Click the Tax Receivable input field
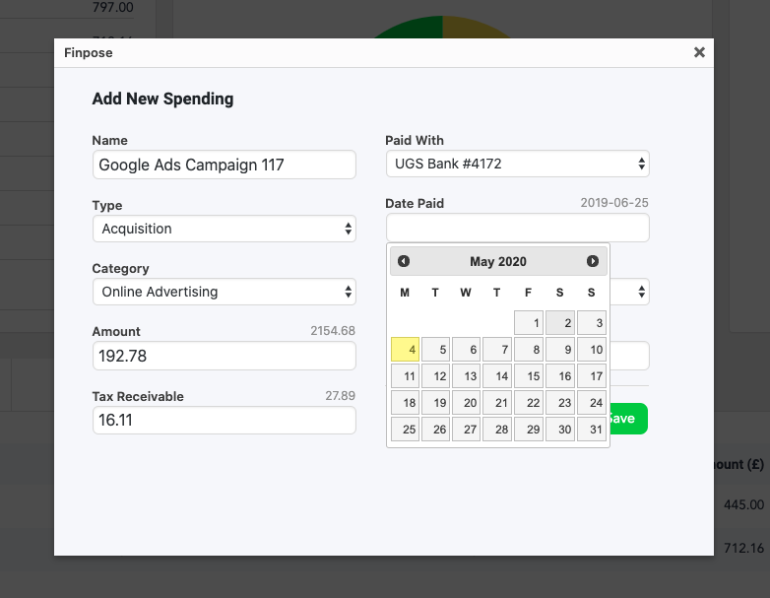The width and height of the screenshot is (770, 598). [x=224, y=420]
